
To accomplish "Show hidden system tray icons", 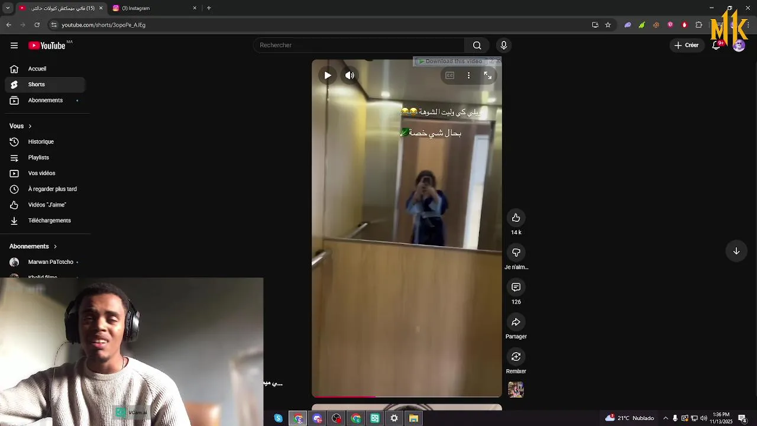I will pyautogui.click(x=665, y=418).
